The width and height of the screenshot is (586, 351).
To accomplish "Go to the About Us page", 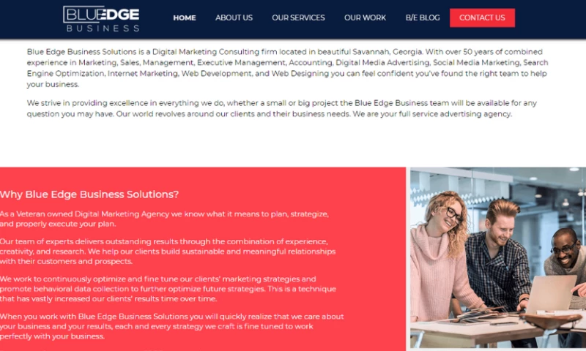I will point(234,18).
